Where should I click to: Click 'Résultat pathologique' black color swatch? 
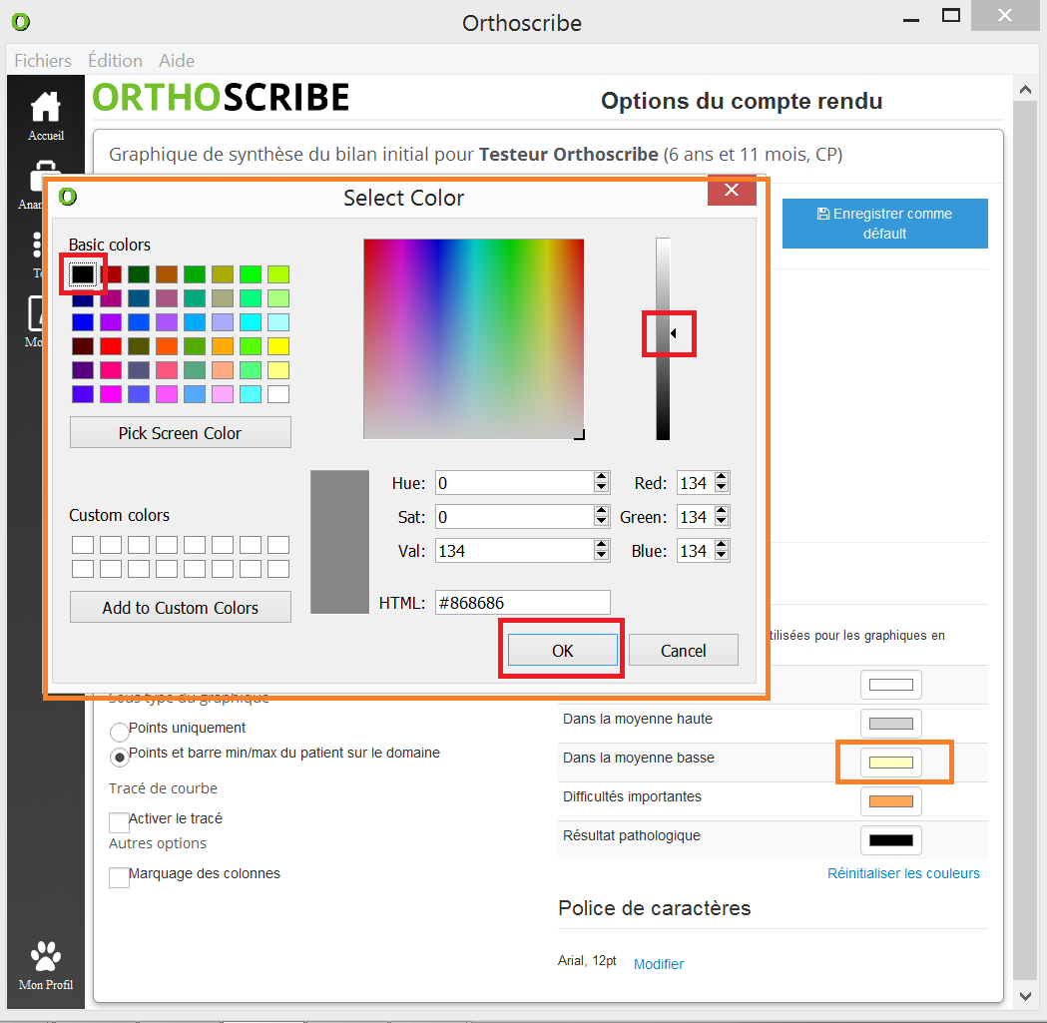pos(890,840)
